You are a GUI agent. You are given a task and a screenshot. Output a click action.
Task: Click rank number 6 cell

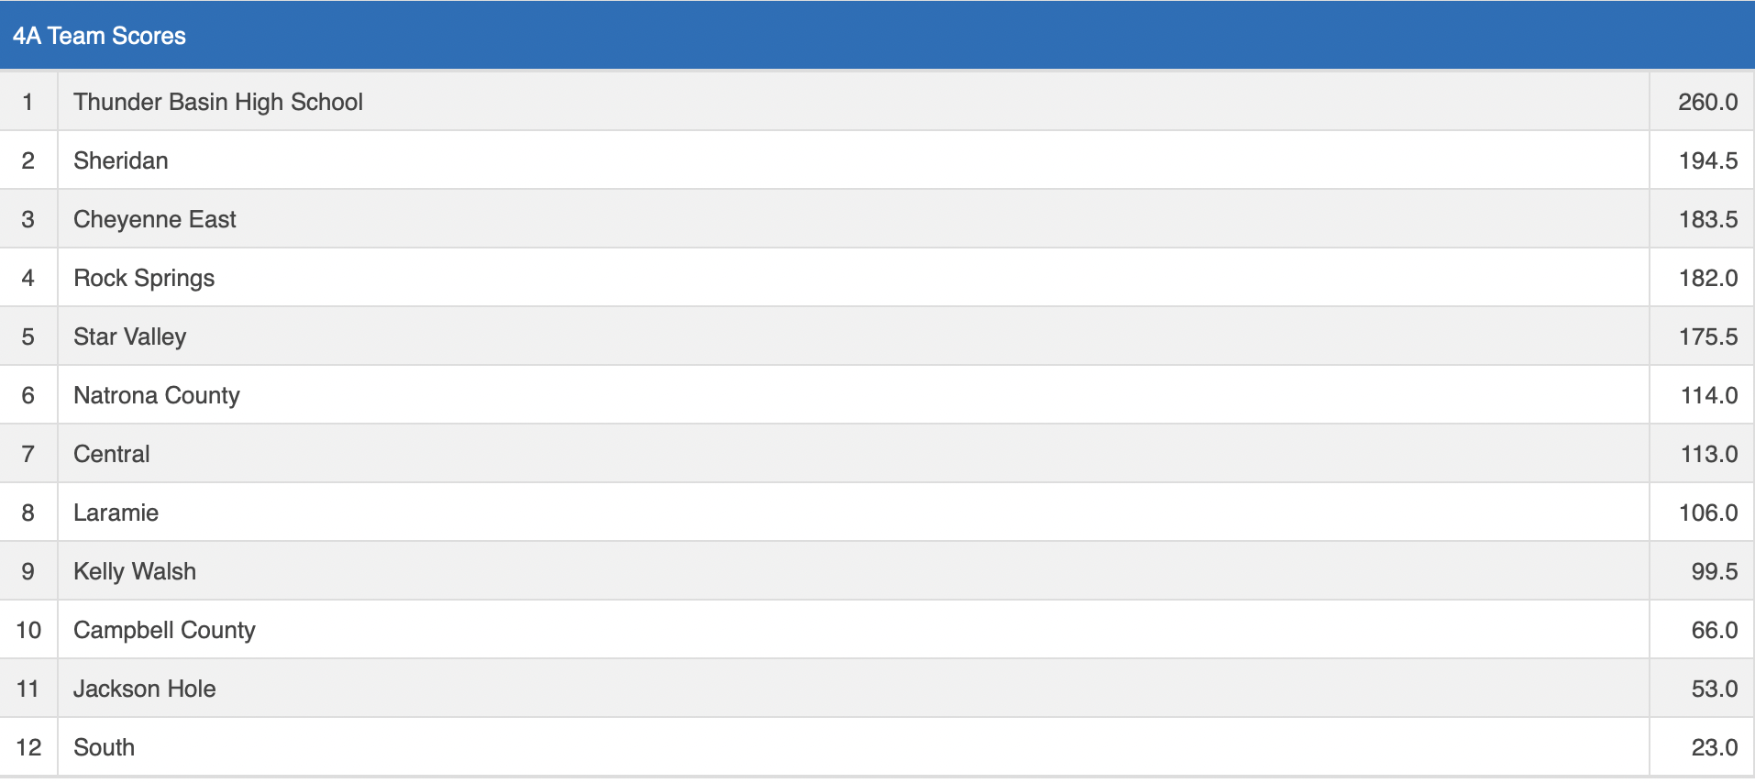click(x=28, y=395)
